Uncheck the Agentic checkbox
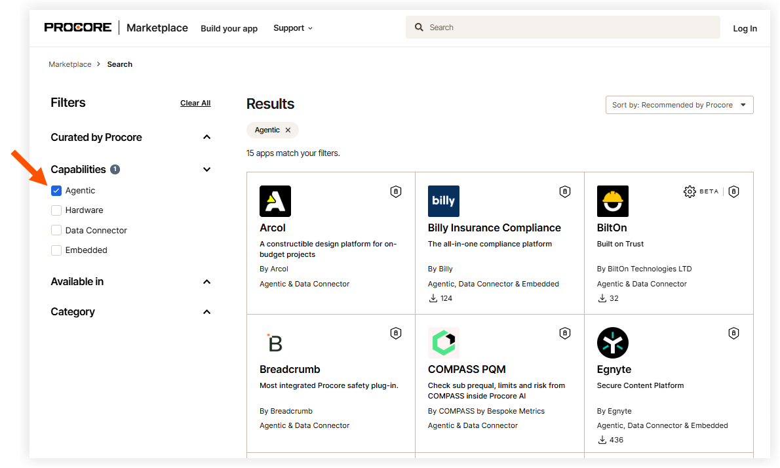This screenshot has height=468, width=780. [x=56, y=191]
